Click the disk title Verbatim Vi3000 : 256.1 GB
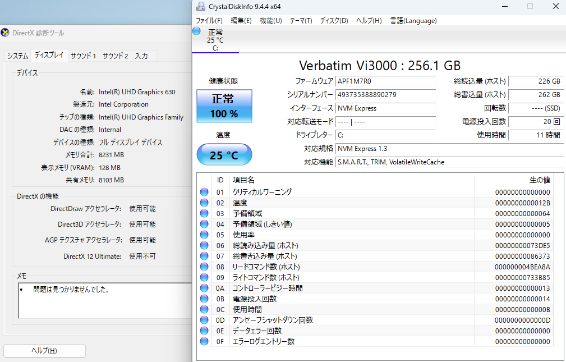The width and height of the screenshot is (566, 362). click(380, 66)
